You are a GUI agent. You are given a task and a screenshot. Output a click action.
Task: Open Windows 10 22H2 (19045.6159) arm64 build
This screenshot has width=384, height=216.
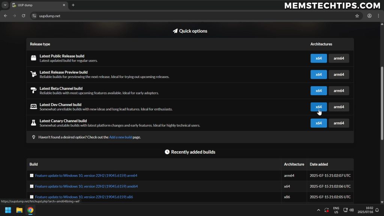(86, 175)
